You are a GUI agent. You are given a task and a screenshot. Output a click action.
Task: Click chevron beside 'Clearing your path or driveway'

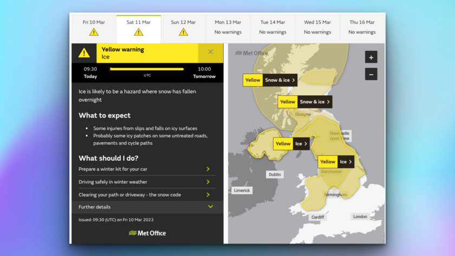tap(208, 194)
